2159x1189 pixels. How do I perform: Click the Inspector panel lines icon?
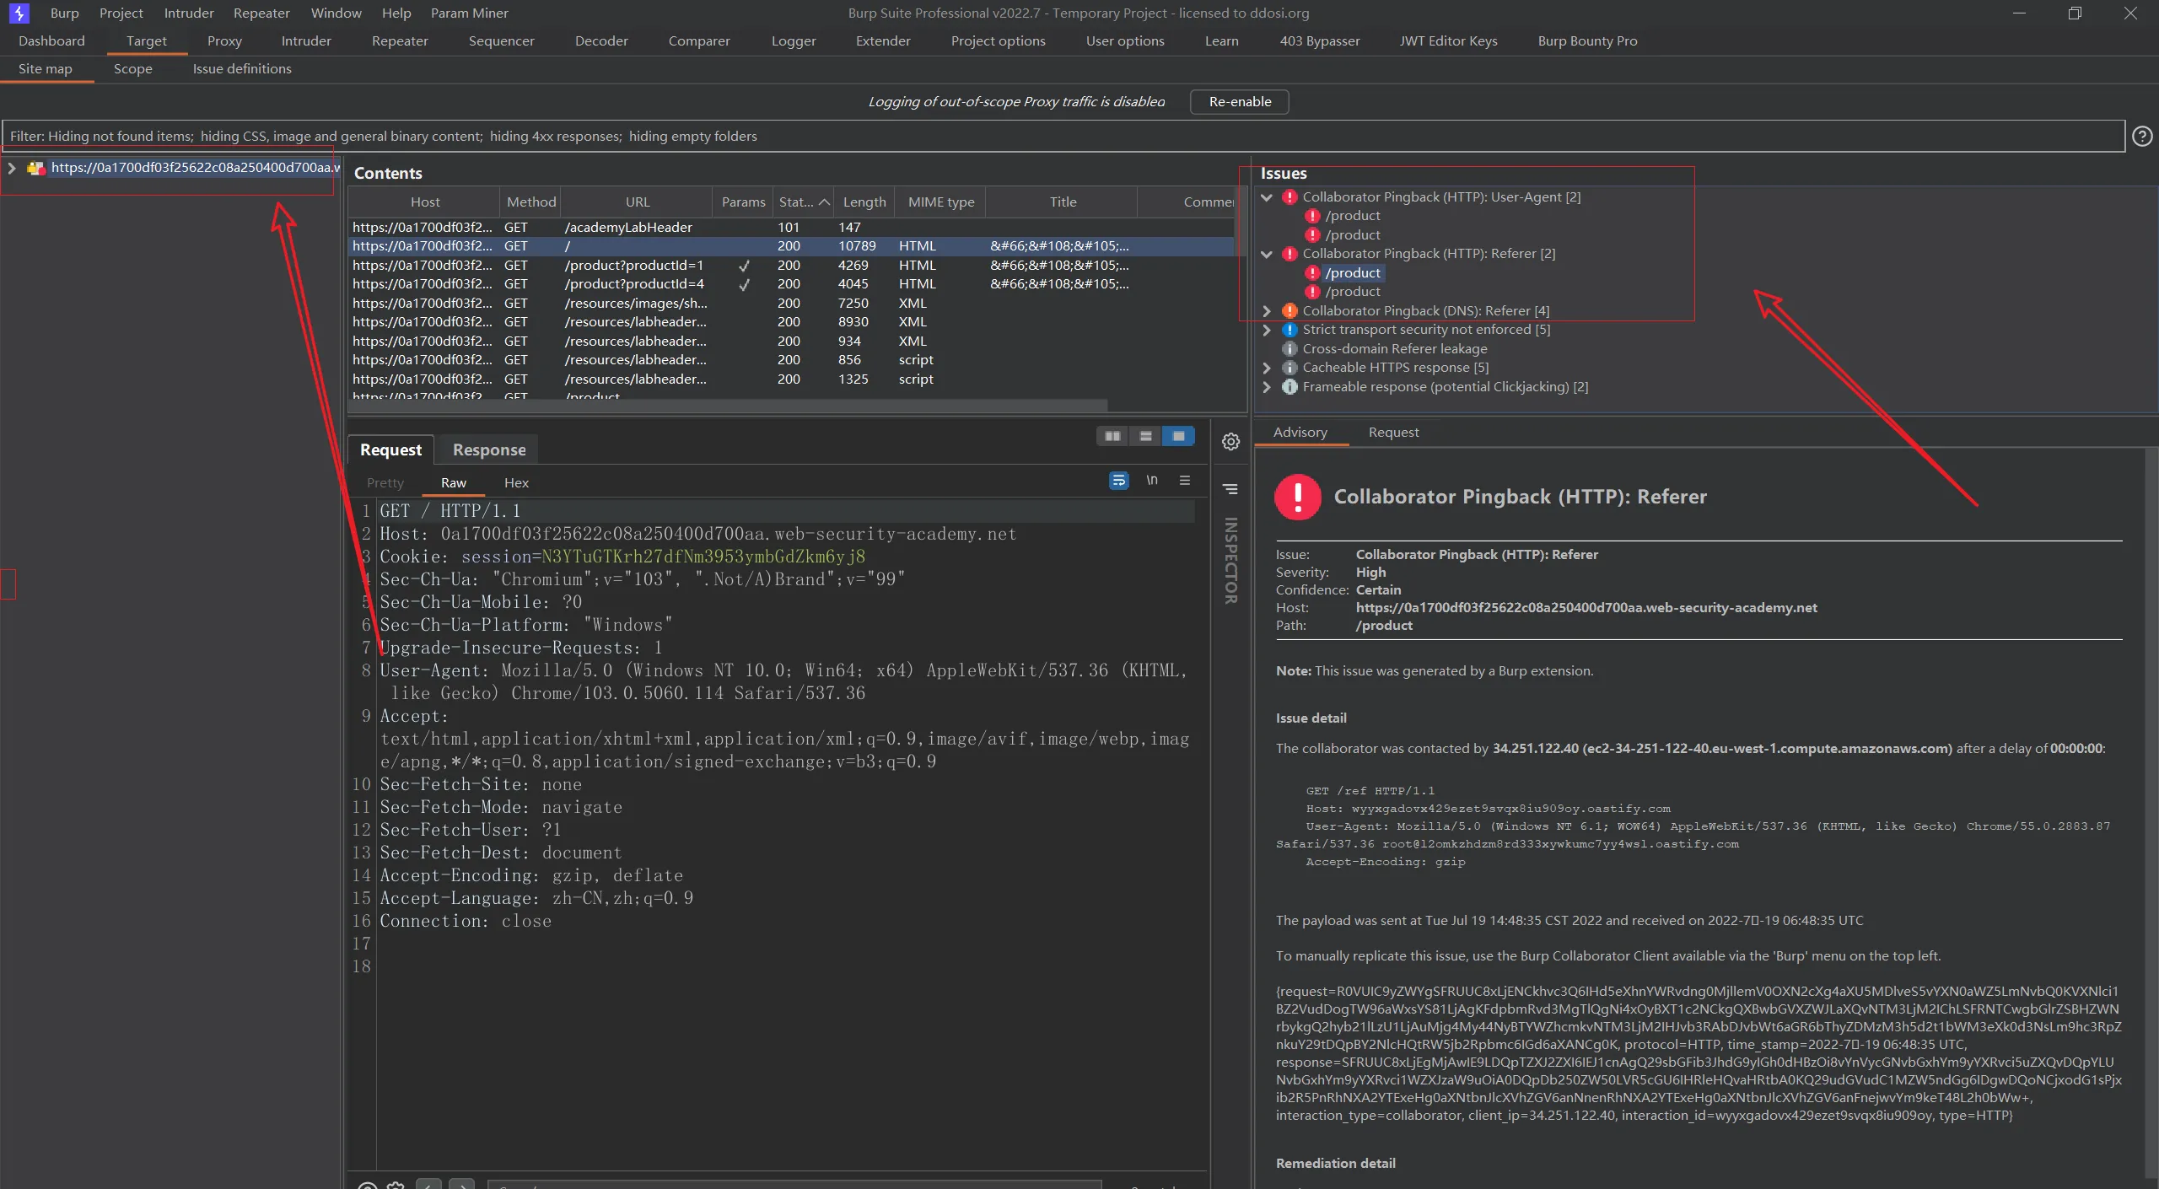[1230, 489]
